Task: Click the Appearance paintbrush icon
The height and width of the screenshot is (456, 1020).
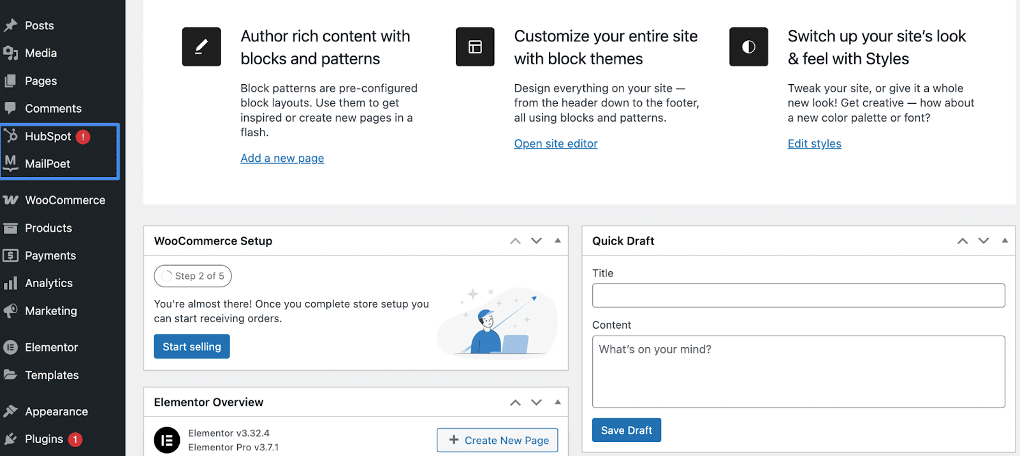Action: (10, 411)
